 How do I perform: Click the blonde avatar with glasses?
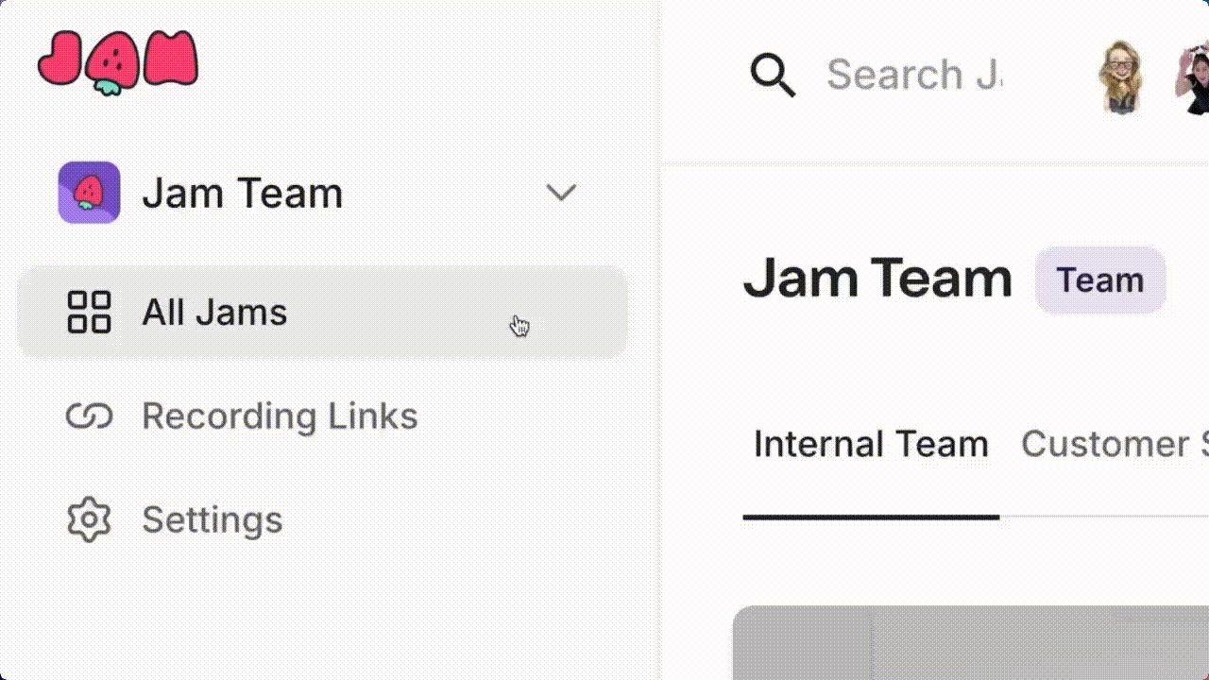click(1120, 77)
